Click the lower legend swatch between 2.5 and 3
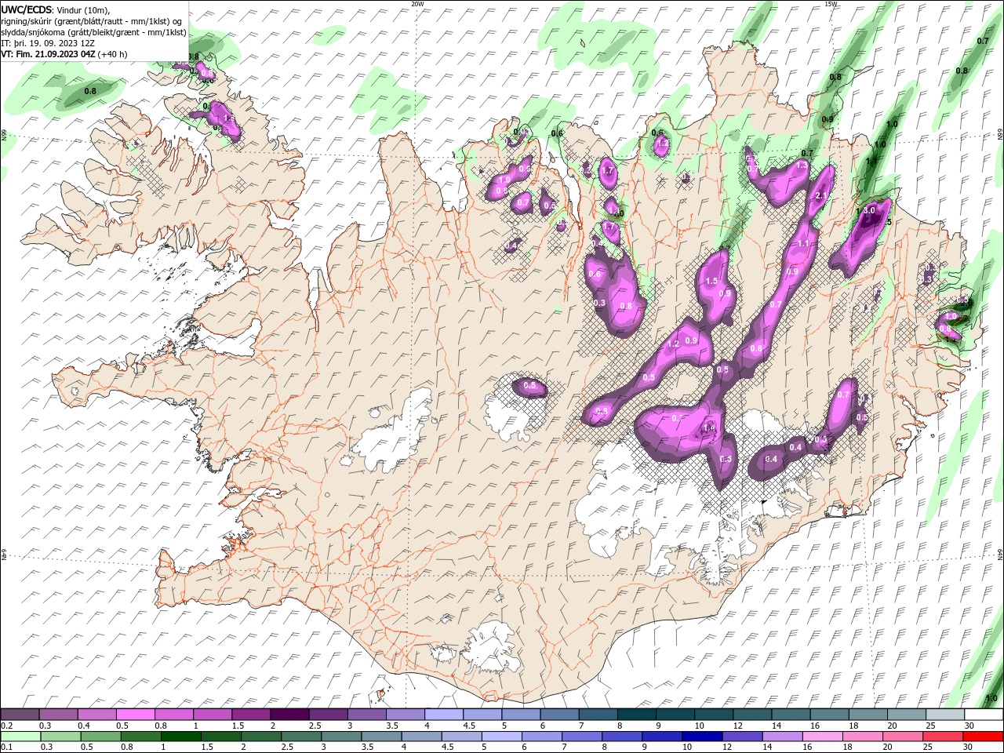The image size is (1004, 753). [x=300, y=737]
